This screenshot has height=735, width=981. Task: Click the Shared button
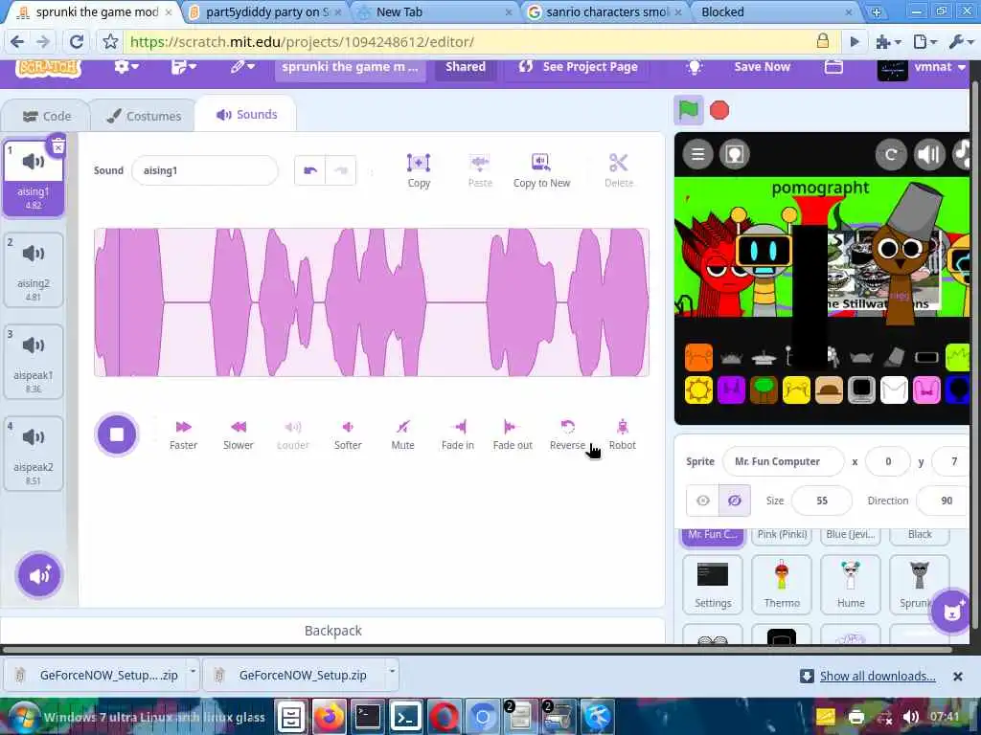click(x=466, y=67)
